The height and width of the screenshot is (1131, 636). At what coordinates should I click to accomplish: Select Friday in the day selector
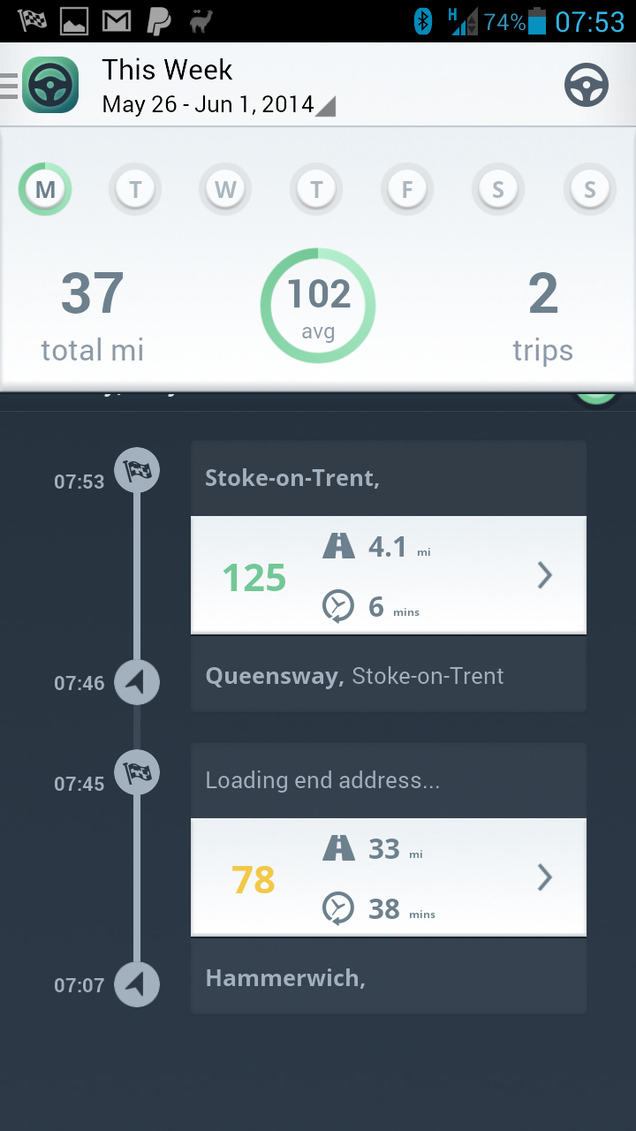407,189
